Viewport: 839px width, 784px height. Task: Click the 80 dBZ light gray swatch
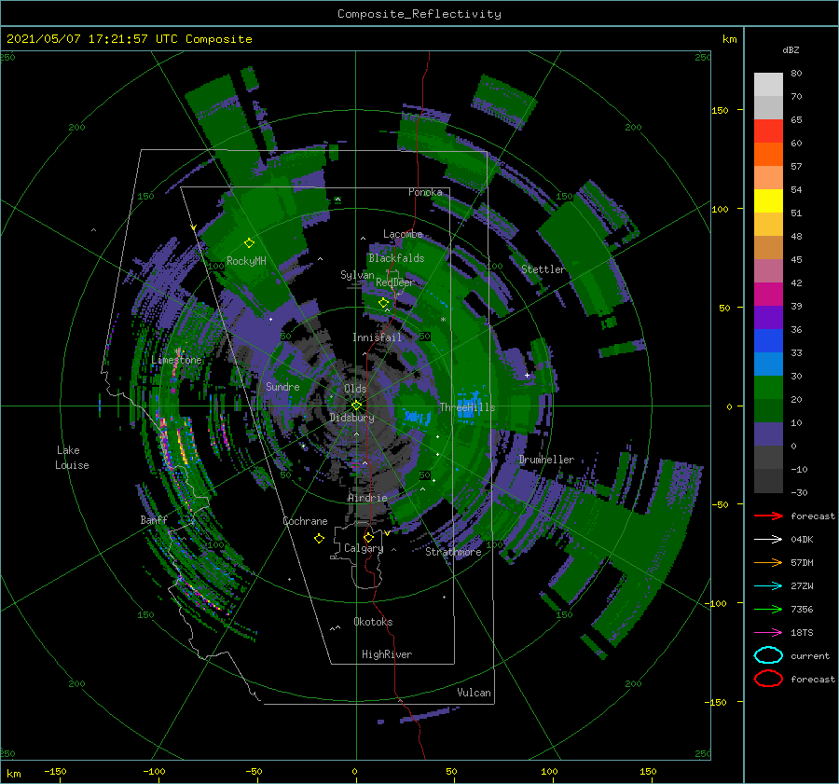point(768,84)
